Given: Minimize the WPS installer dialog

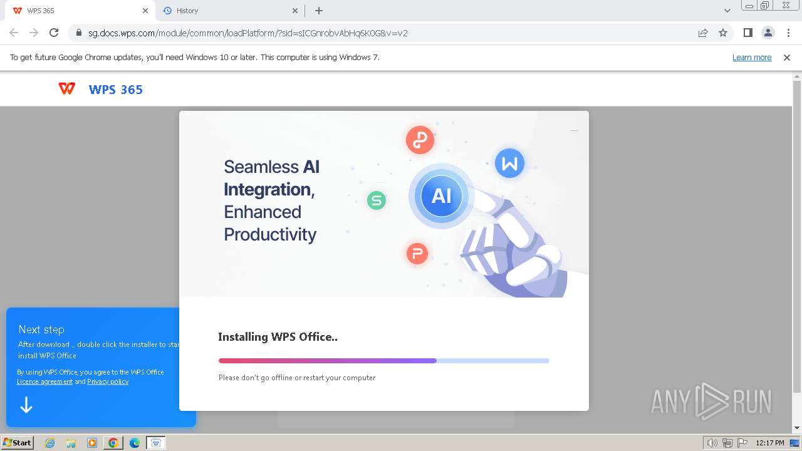Looking at the screenshot, I should [574, 130].
